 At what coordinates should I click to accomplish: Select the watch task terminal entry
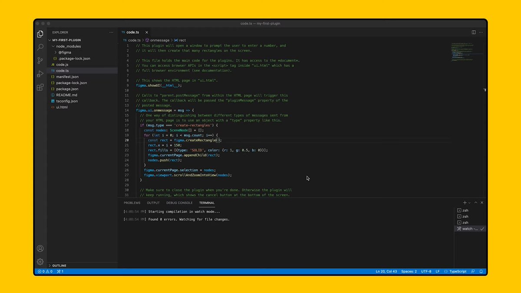coord(471,229)
